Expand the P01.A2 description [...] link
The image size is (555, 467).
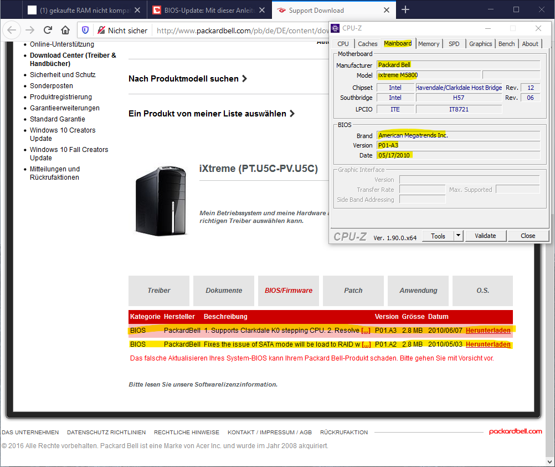point(366,344)
